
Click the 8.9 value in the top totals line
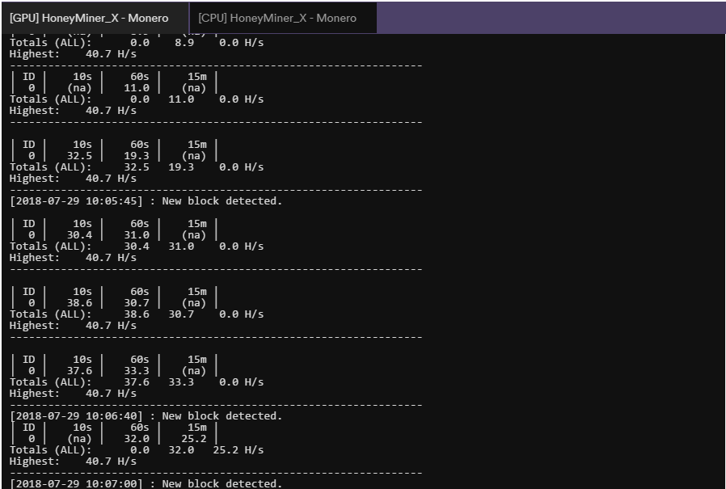184,43
